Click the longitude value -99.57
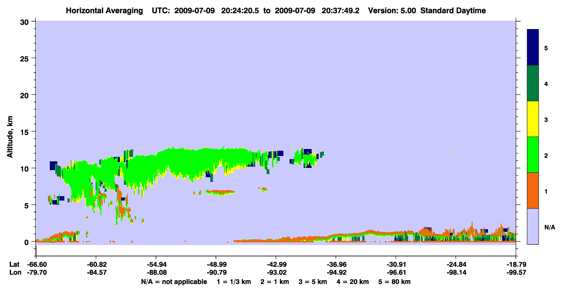 point(516,272)
